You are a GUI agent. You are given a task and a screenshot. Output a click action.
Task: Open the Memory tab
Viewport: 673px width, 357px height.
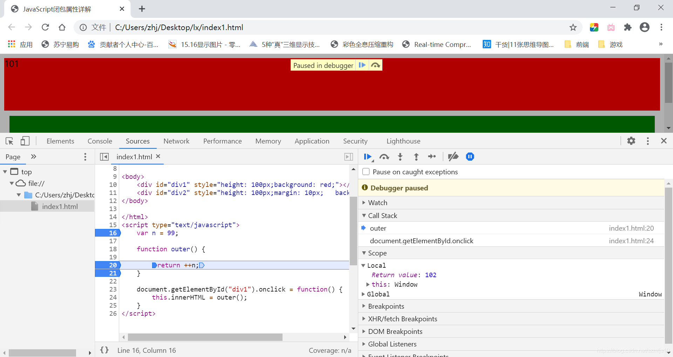[268, 141]
